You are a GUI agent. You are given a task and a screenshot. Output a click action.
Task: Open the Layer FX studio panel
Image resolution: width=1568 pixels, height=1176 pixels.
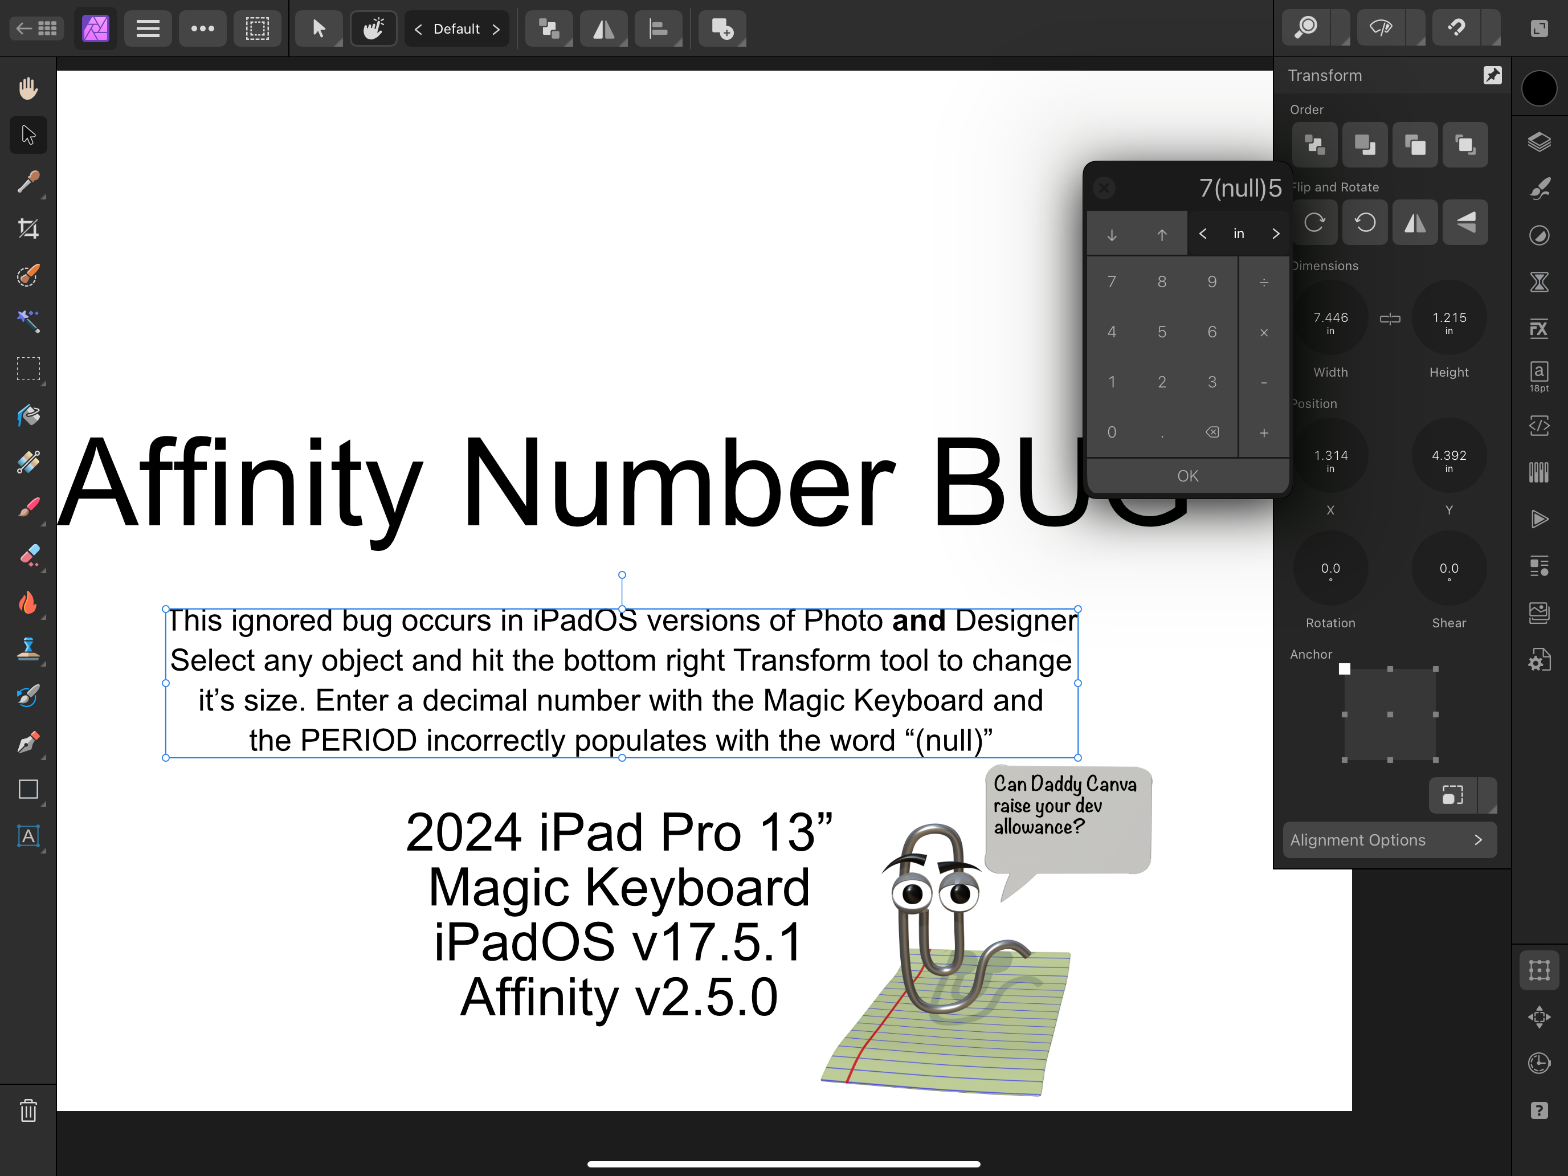pyautogui.click(x=1539, y=329)
